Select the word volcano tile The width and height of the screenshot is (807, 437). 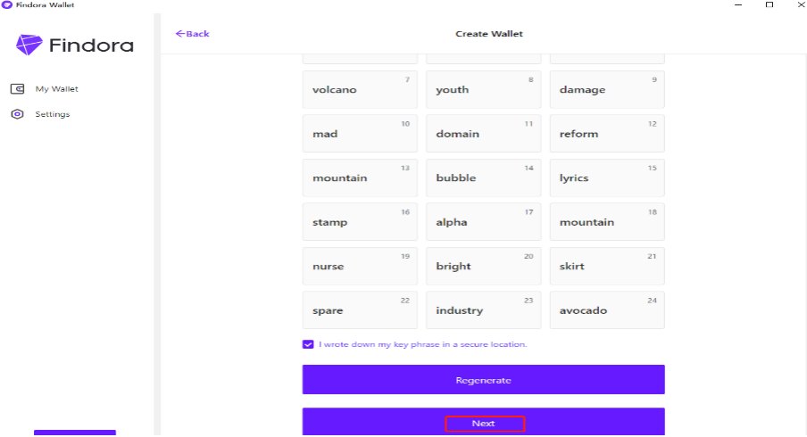point(360,89)
